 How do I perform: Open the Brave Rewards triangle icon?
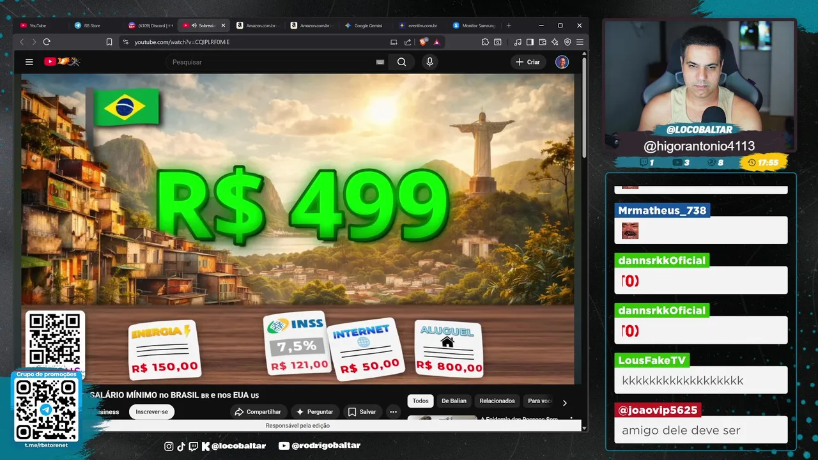coord(436,42)
